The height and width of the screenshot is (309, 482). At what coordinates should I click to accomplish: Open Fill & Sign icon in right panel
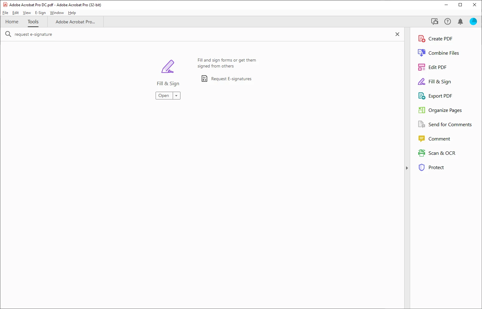(x=422, y=81)
